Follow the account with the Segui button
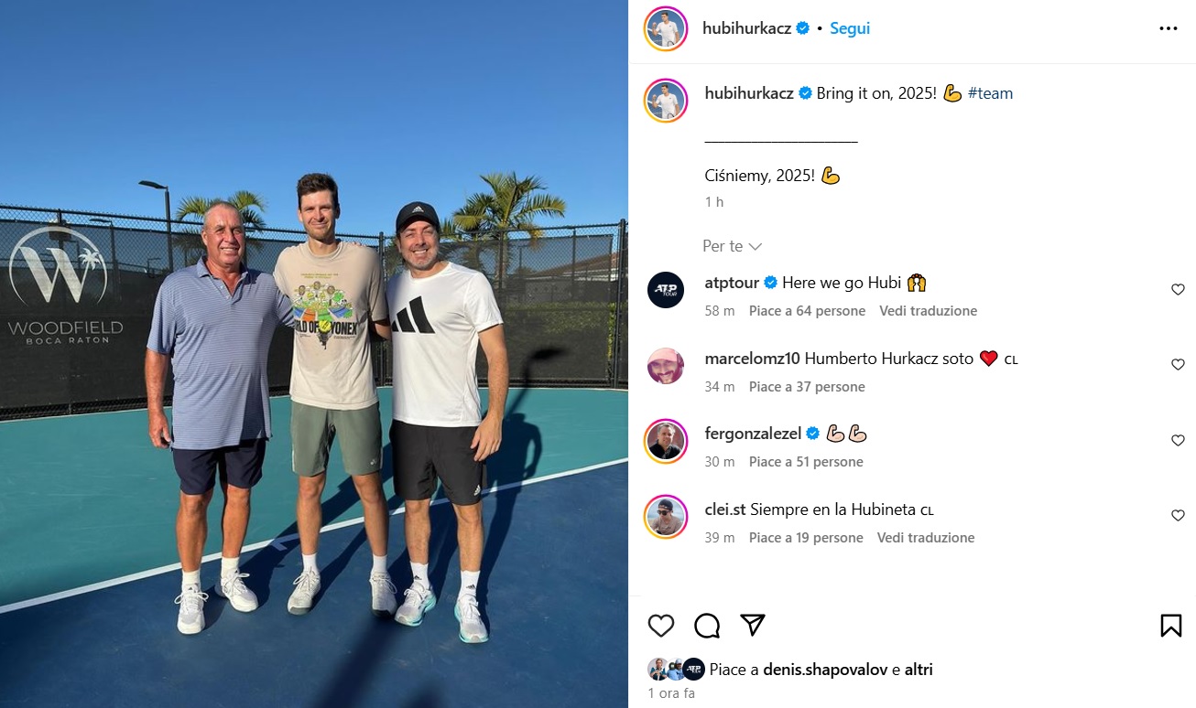The width and height of the screenshot is (1196, 708). (x=850, y=28)
